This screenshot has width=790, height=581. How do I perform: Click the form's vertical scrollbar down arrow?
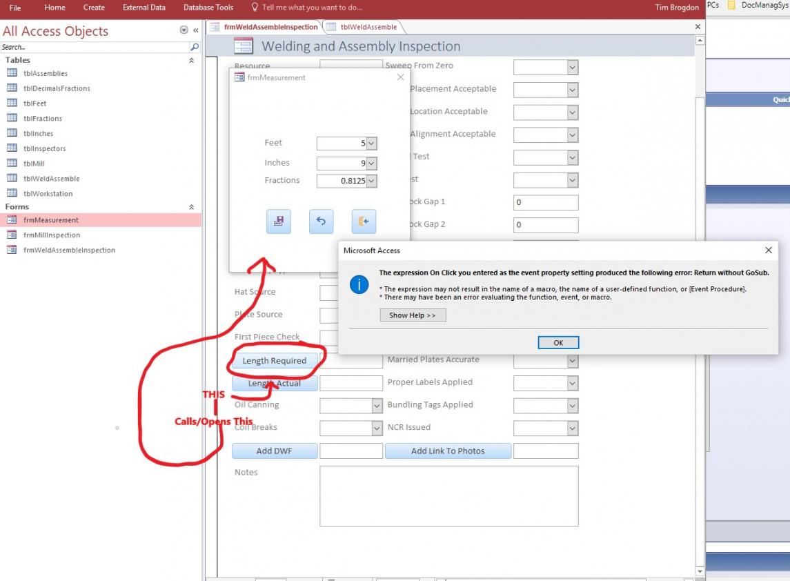tap(700, 571)
